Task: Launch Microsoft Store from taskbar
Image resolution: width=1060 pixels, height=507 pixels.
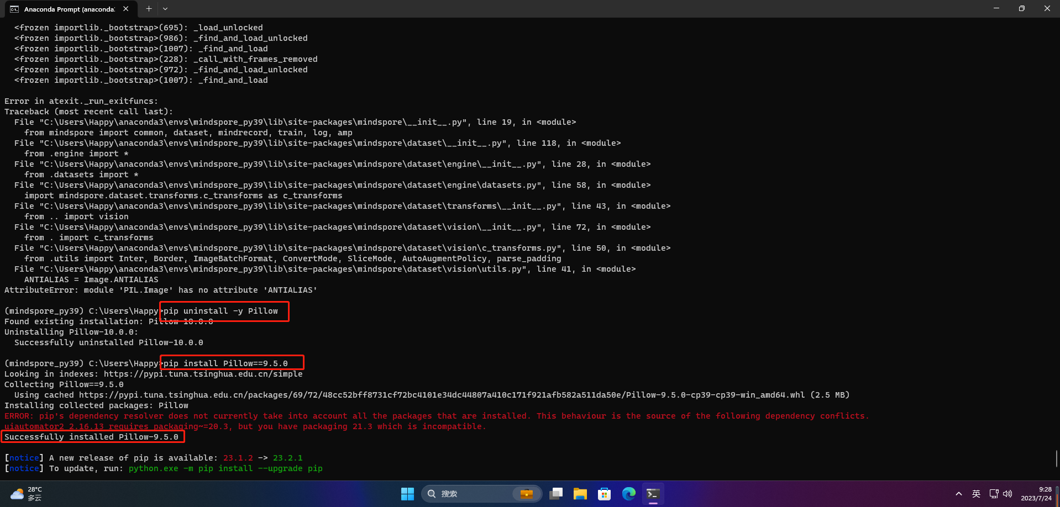Action: pos(604,494)
